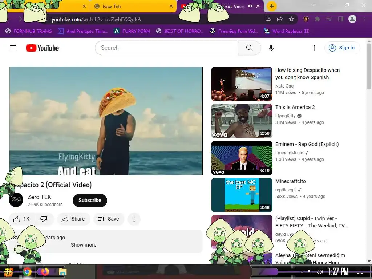Screen dimensions: 372x279
Task: Open the notification center icon
Action: (360, 272)
